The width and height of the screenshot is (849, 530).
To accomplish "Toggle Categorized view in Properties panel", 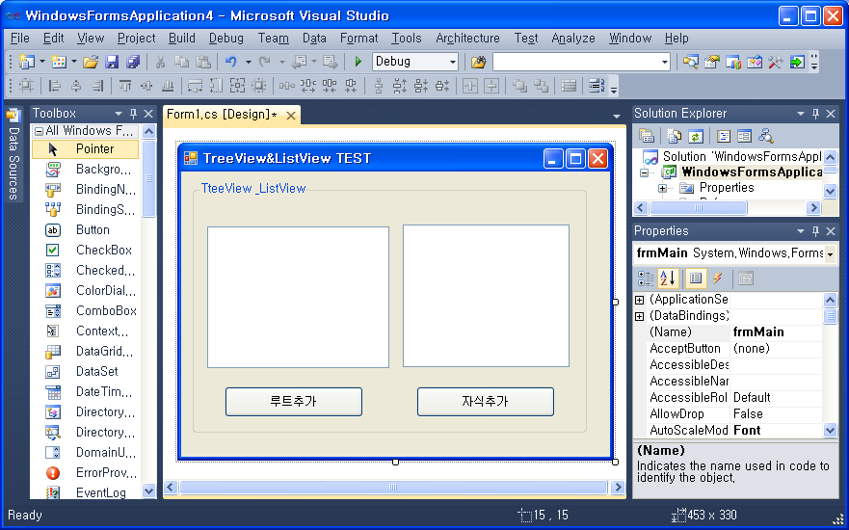I will [x=646, y=278].
